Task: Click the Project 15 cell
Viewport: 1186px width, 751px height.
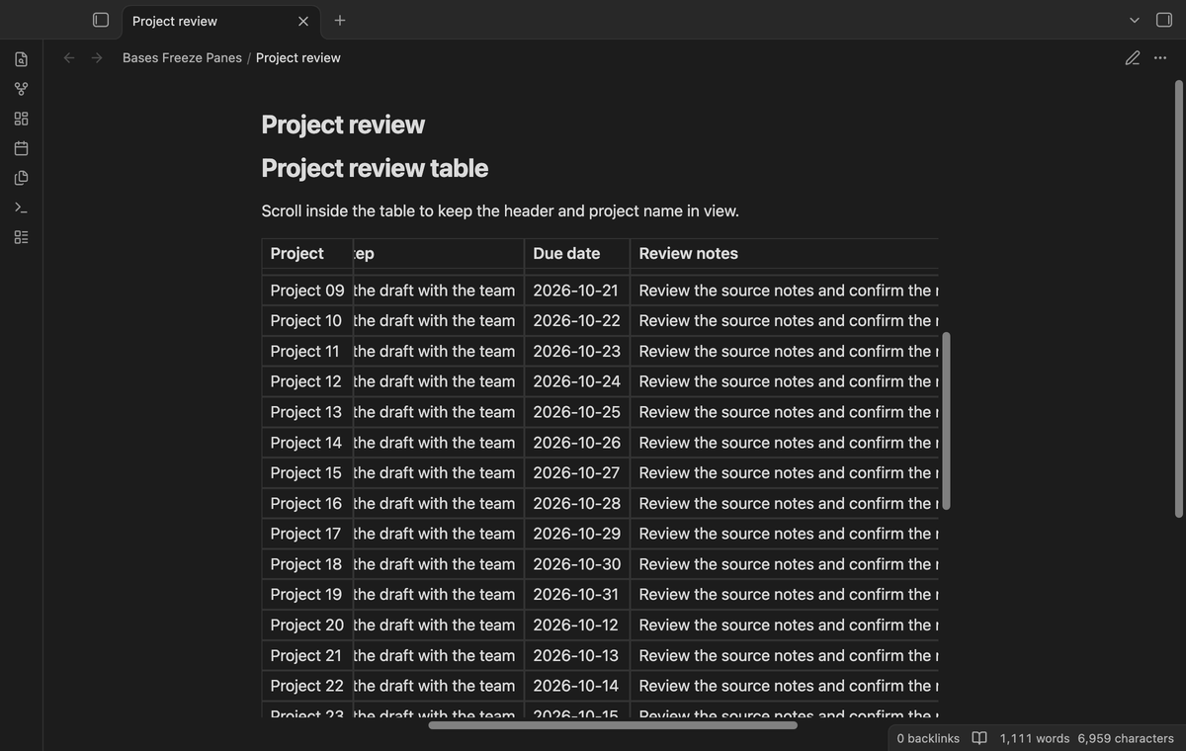Action: (307, 473)
